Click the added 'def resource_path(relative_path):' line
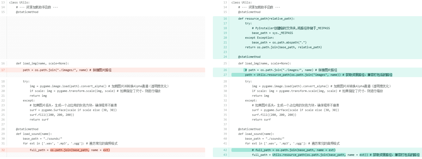The width and height of the screenshot is (422, 159). (266, 19)
